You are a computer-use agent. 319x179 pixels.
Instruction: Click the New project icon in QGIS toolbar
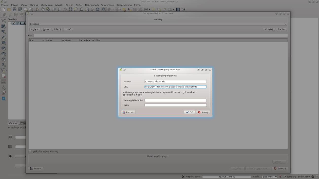(x=4, y=9)
